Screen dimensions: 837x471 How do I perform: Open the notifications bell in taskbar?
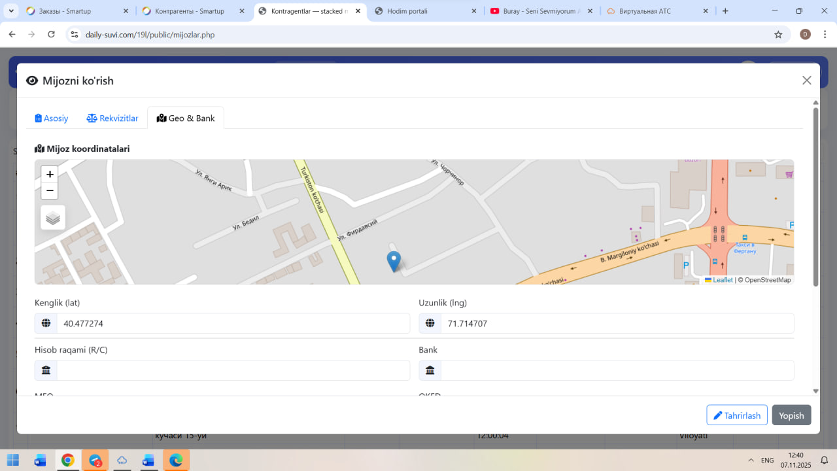(825, 461)
